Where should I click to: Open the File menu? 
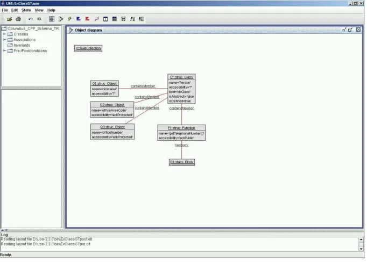coord(5,10)
